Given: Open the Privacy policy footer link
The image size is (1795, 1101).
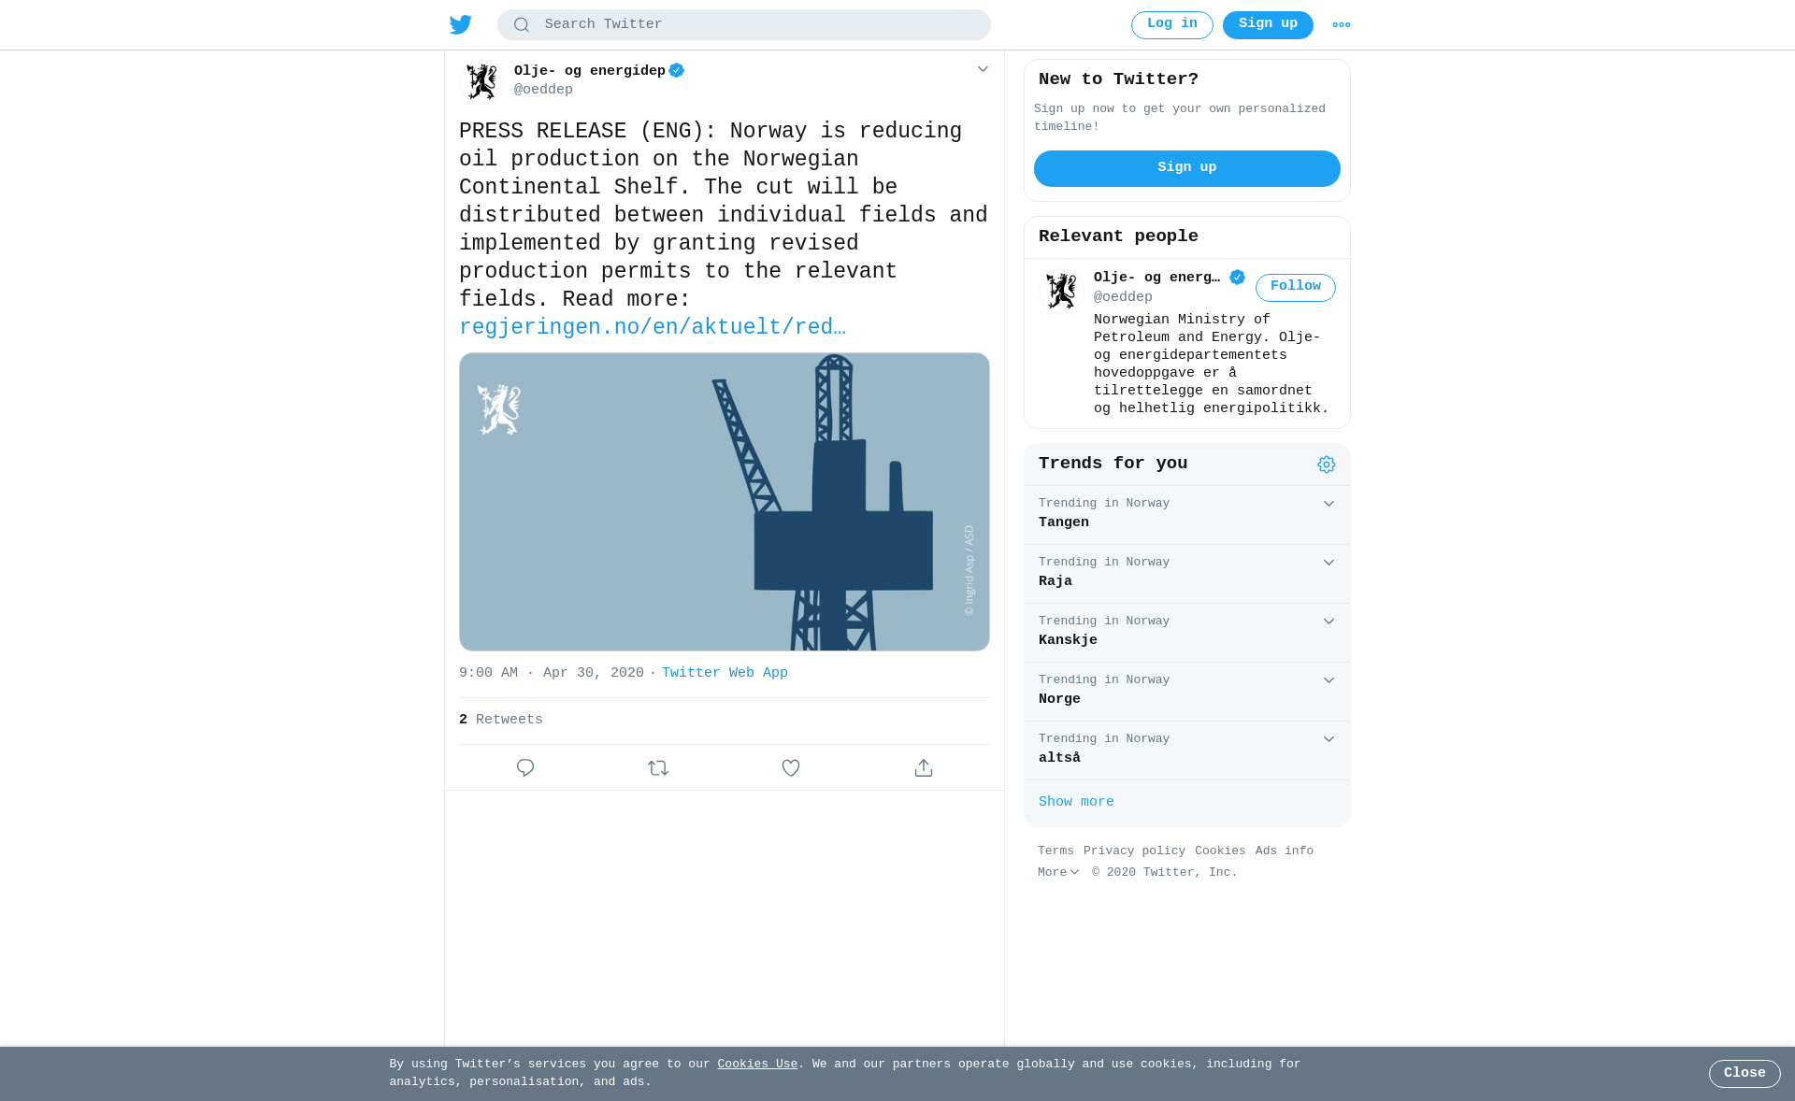Looking at the screenshot, I should pyautogui.click(x=1134, y=851).
